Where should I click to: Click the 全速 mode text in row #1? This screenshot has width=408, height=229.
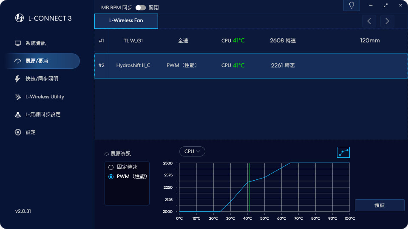[x=183, y=41]
